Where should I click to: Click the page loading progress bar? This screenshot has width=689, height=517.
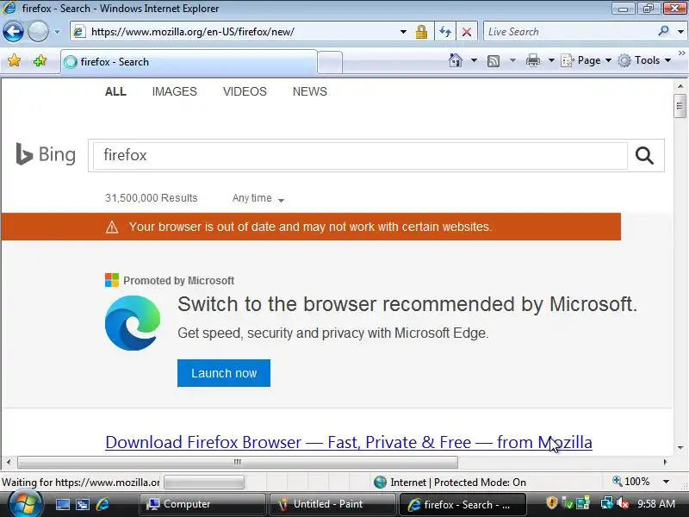[204, 483]
